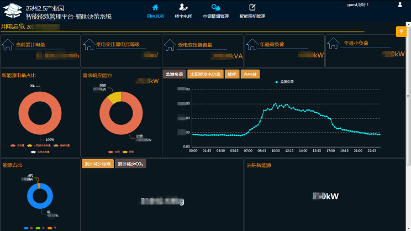This screenshot has width=411, height=231.
Task: Toggle the 空调 legend in demand response chart
Action: coord(110,151)
